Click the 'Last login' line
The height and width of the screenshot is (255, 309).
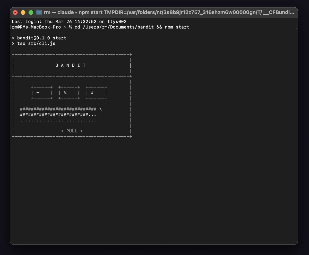69,22
